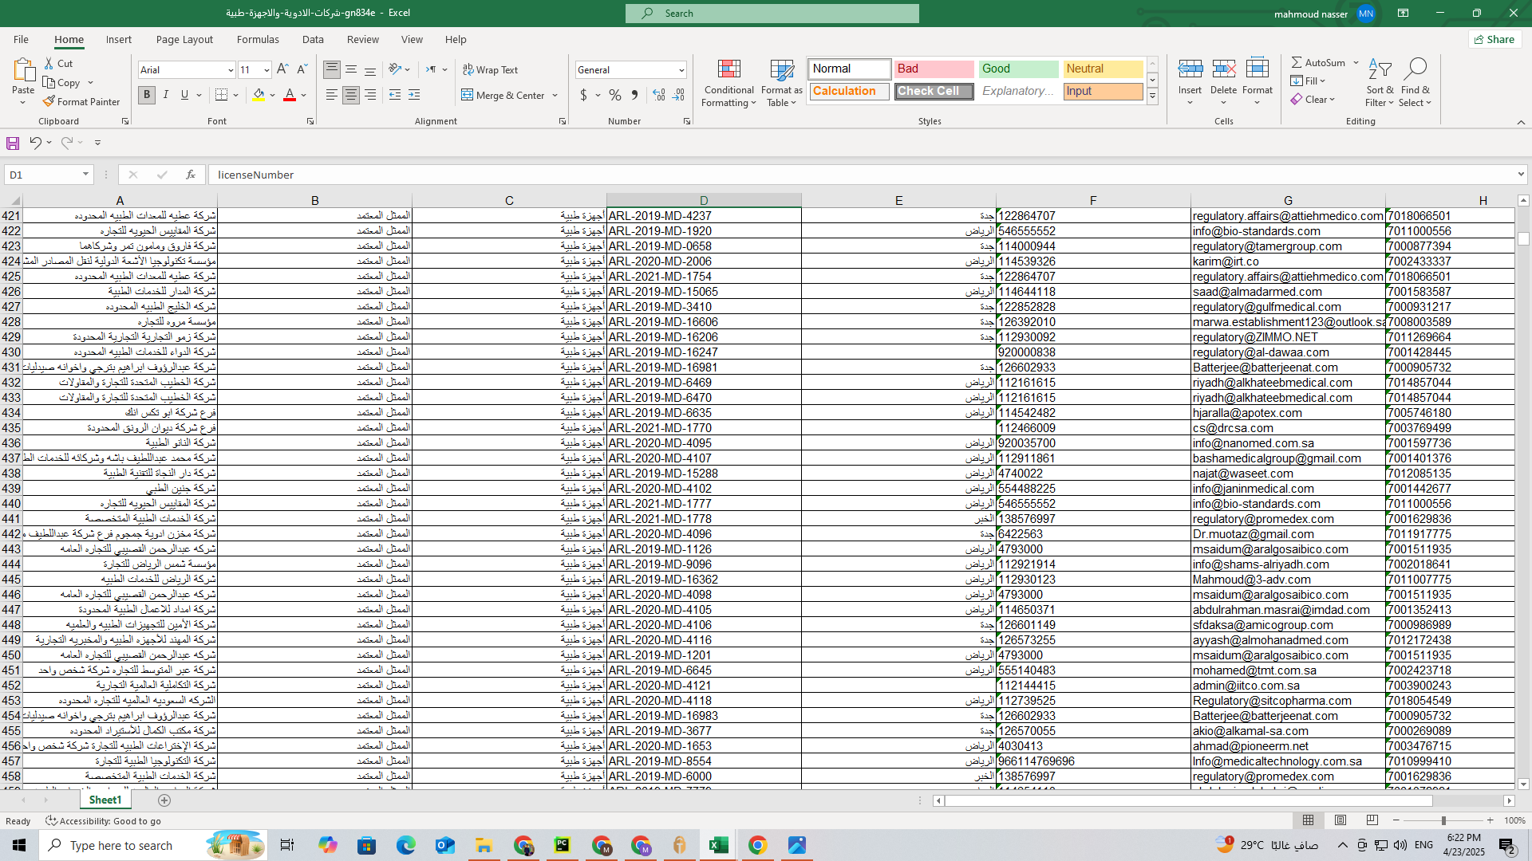Screen dimensions: 1532x861
Task: Toggle Wrap Text on
Action: pos(491,69)
